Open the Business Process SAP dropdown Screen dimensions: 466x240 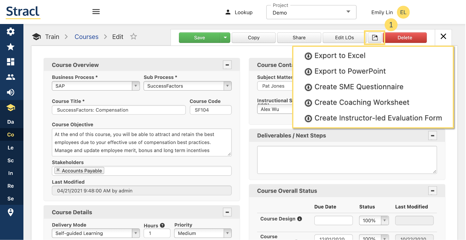click(x=95, y=86)
